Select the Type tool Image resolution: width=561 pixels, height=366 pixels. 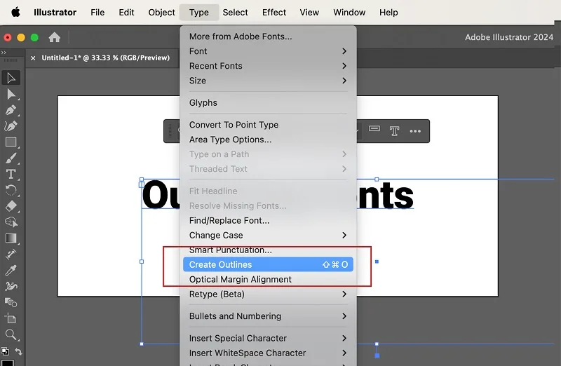pos(11,174)
